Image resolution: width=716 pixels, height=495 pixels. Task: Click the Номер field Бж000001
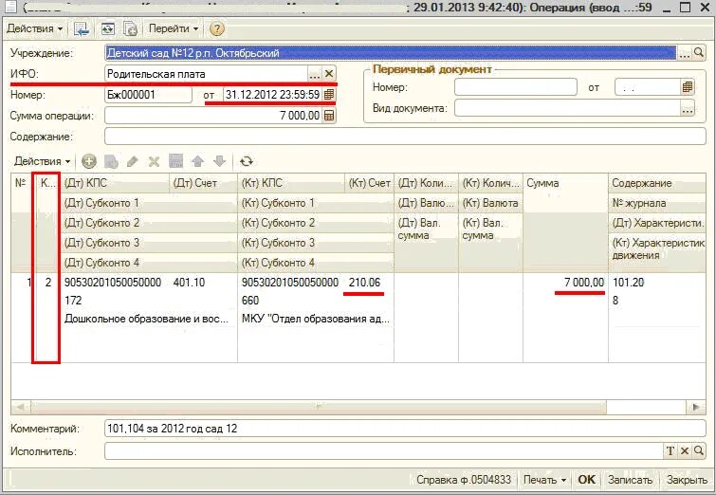pyautogui.click(x=148, y=95)
